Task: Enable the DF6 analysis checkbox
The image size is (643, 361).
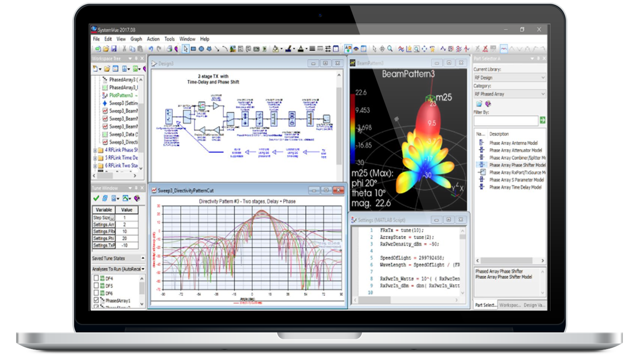Action: click(96, 292)
